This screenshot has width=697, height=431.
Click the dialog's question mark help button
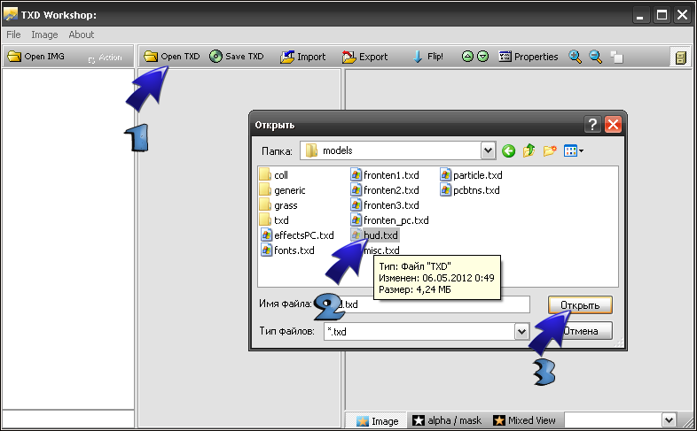point(592,125)
